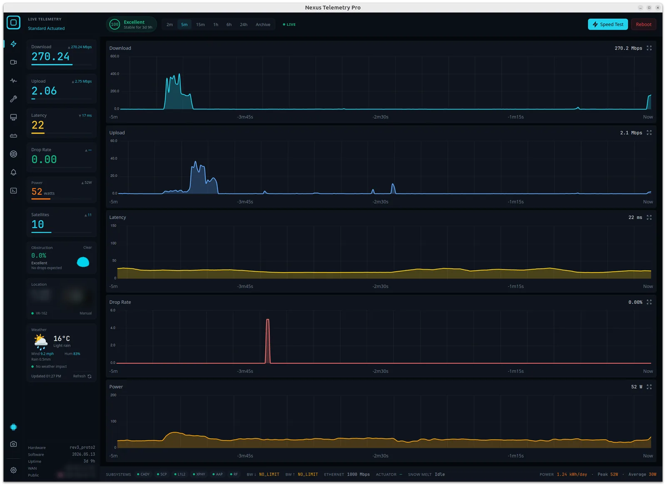The width and height of the screenshot is (666, 486).
Task: Click the Drop Rate 0.00 metric card
Action: (x=62, y=157)
